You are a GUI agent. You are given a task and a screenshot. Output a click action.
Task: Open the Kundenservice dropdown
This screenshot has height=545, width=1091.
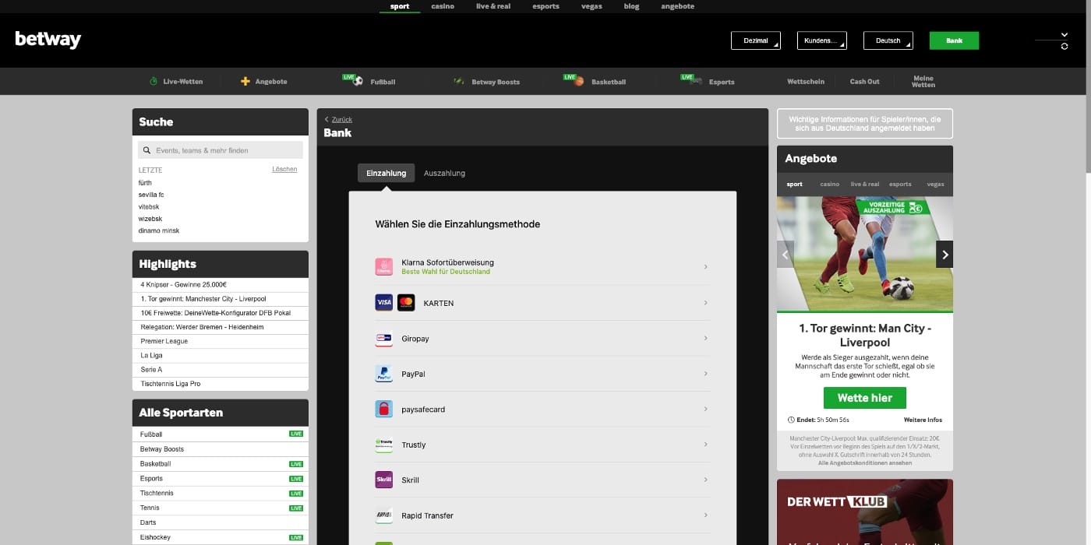pos(822,40)
